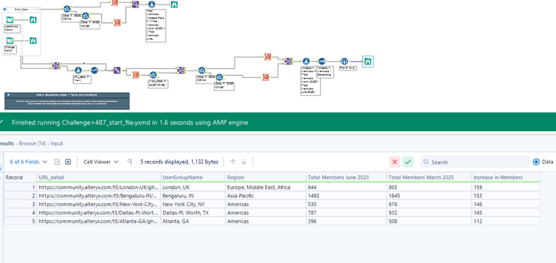Image resolution: width=556 pixels, height=263 pixels.
Task: Click the 803 cell in London row
Action: pyautogui.click(x=430, y=187)
